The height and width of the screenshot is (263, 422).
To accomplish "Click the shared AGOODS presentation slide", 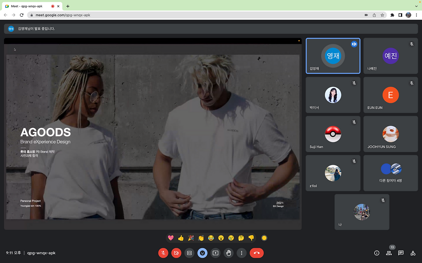I will pyautogui.click(x=153, y=134).
